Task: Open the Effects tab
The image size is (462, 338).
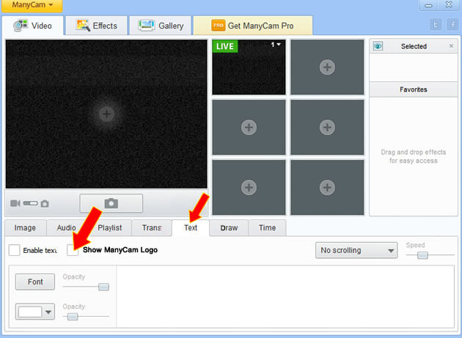Action: (97, 26)
